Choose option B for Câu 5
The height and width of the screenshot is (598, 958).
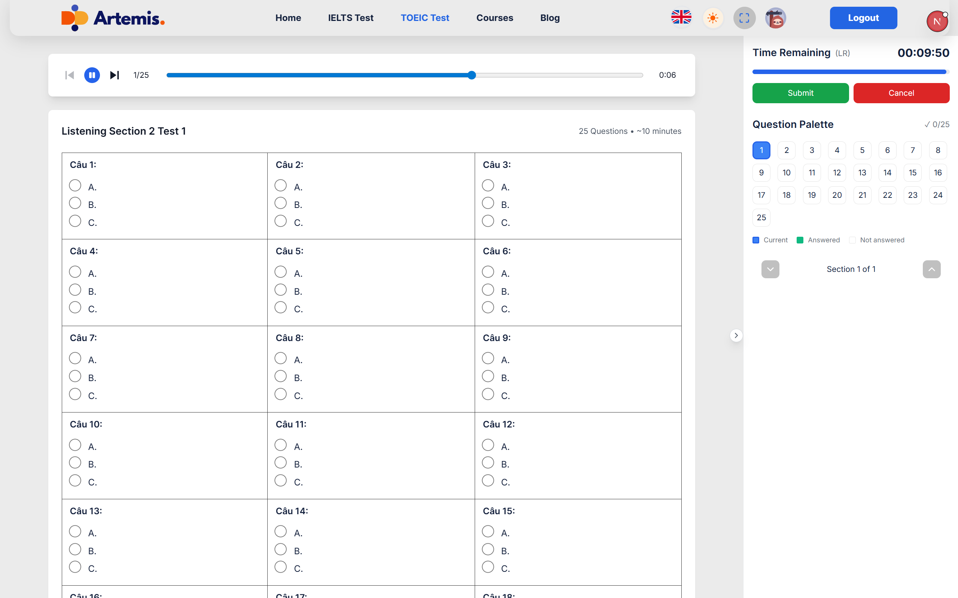281,290
